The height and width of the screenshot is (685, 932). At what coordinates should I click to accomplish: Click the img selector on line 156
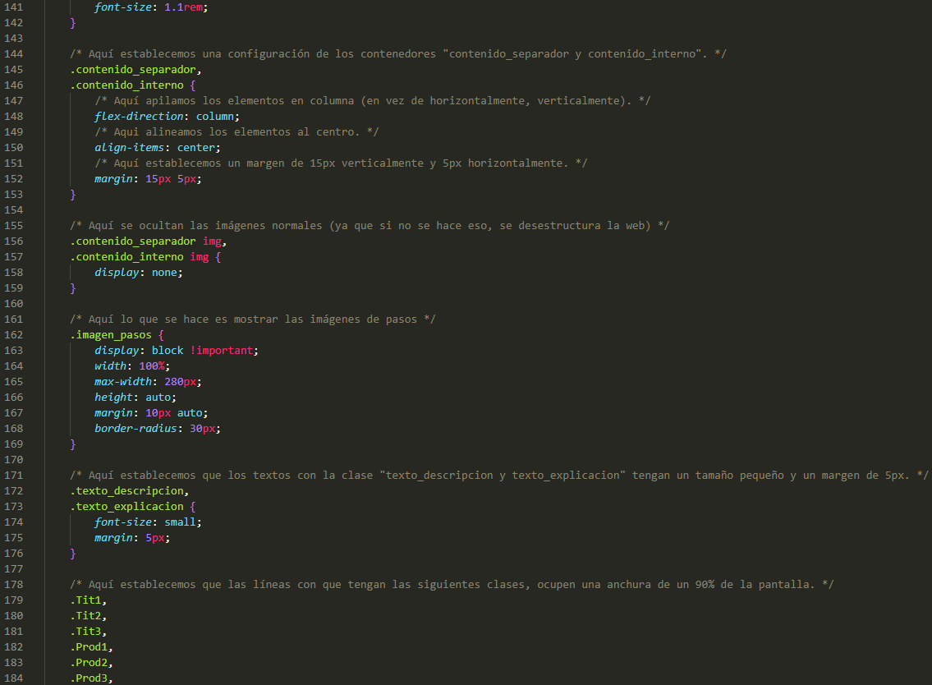[212, 241]
